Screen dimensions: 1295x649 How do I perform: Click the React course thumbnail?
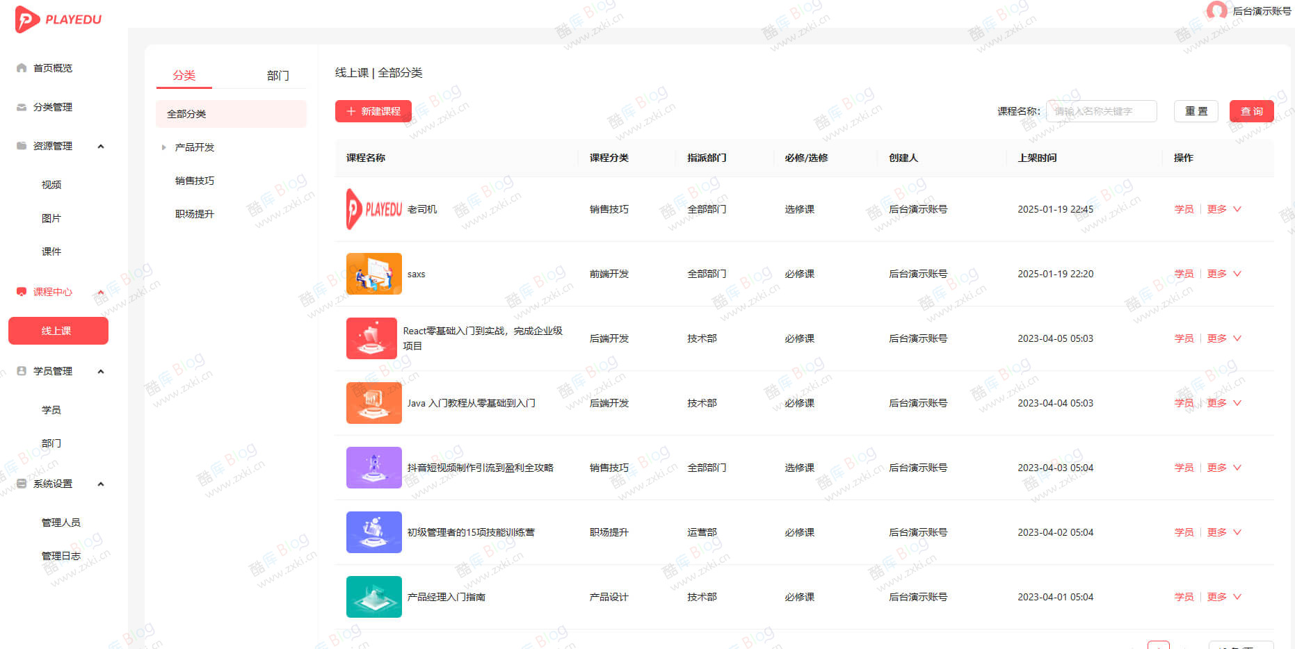click(x=372, y=338)
